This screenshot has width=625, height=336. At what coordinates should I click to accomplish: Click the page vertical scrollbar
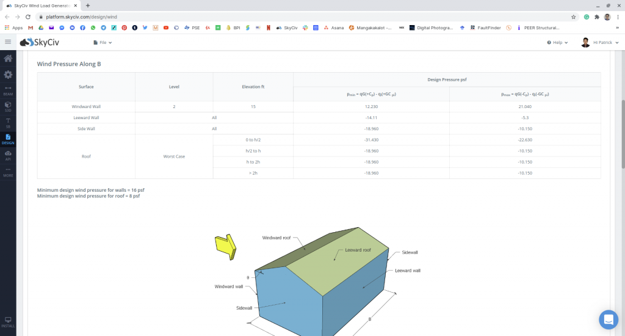tap(622, 122)
